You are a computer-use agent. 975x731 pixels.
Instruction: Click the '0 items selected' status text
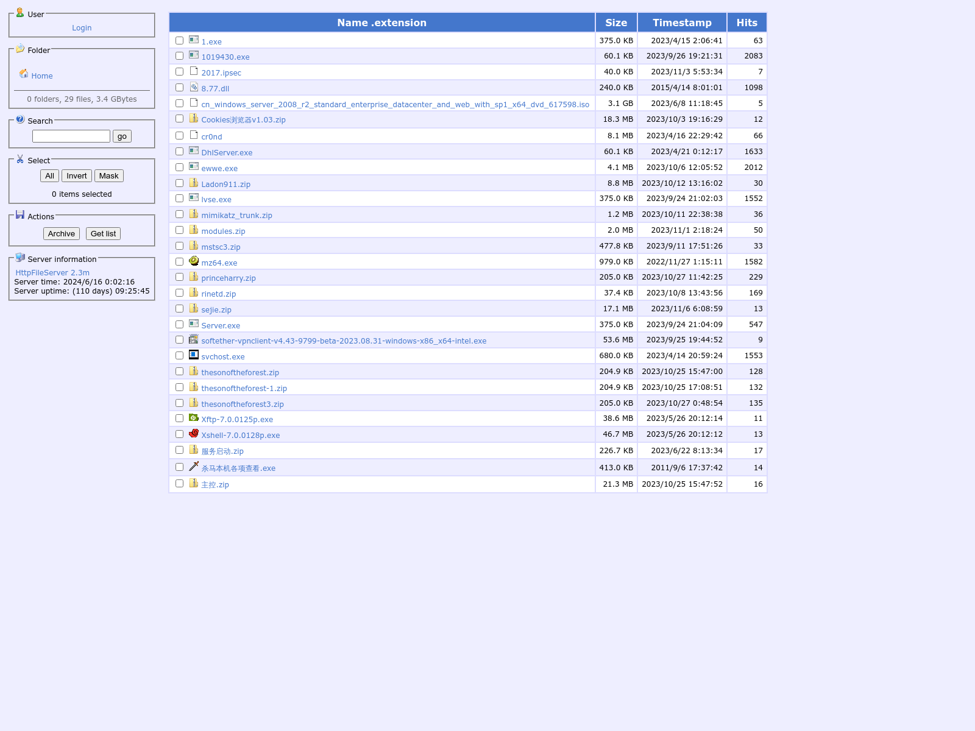[x=82, y=194]
